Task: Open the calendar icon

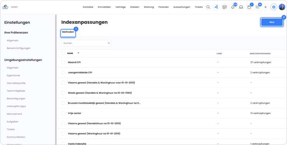Action: 249,7
